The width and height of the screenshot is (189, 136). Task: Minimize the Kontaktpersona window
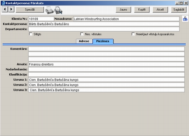tap(177, 3)
